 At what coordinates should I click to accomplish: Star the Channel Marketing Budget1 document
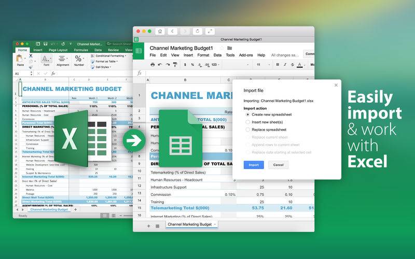222,48
